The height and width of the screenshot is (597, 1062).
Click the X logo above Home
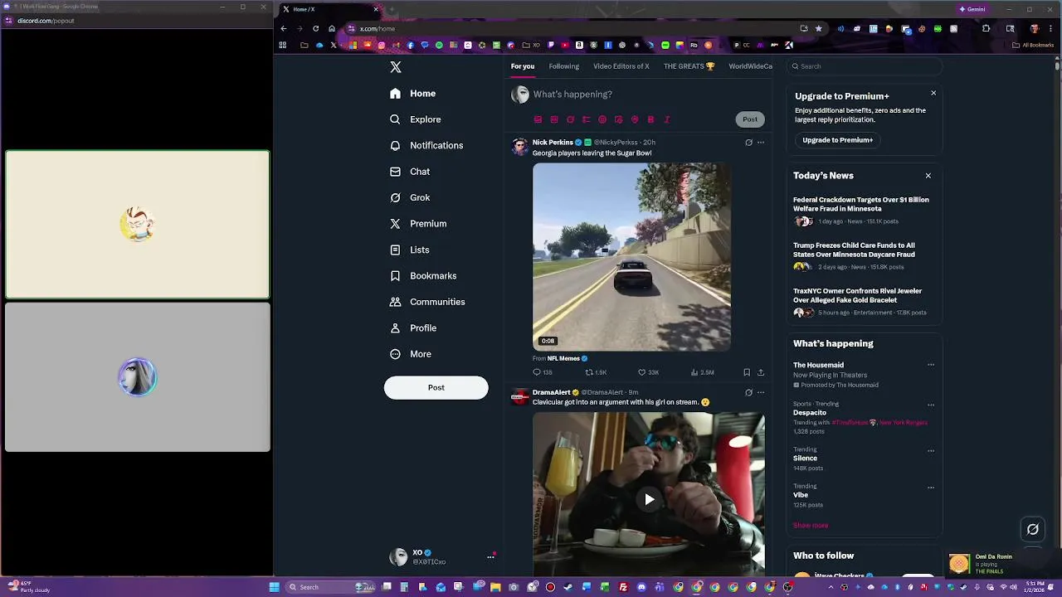click(396, 67)
